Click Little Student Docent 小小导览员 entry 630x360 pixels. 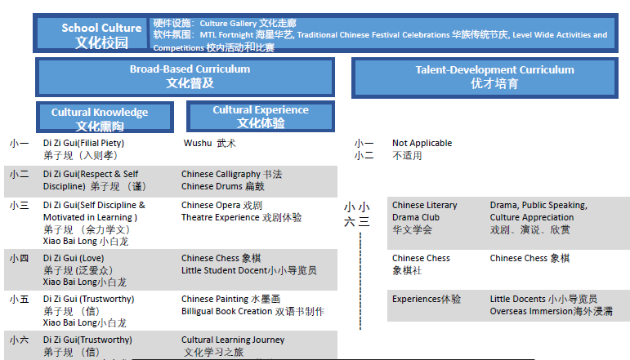tap(248, 271)
